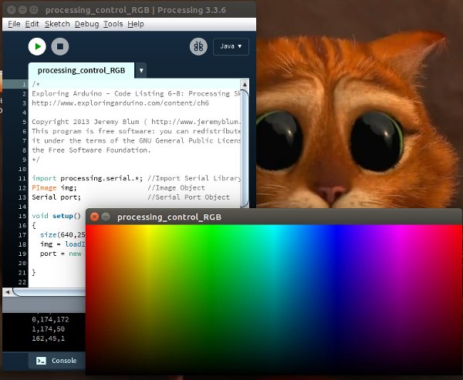Switch to the Console panel

(x=63, y=361)
